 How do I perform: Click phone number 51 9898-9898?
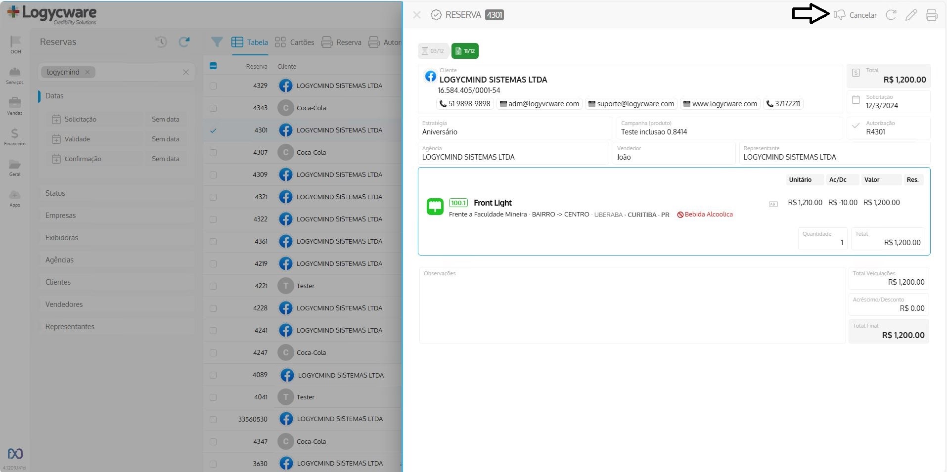[x=465, y=104]
